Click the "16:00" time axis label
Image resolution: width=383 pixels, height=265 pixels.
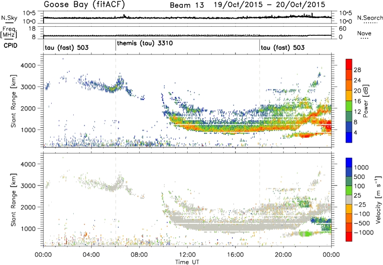coord(235,255)
